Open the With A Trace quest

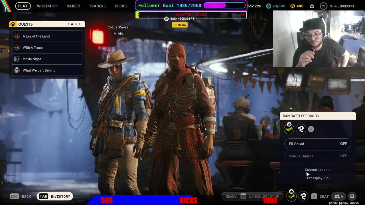(x=47, y=48)
